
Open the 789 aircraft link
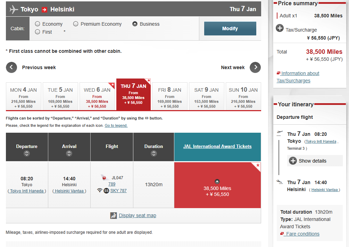click(112, 184)
